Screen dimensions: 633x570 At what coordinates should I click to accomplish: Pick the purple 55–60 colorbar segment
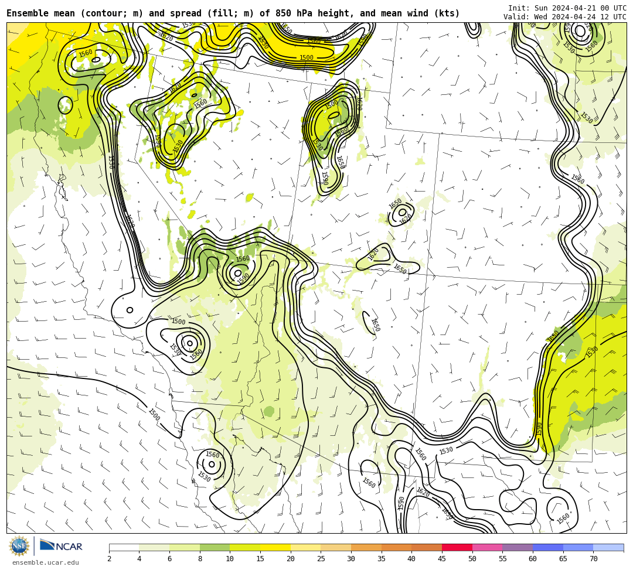coord(518,547)
